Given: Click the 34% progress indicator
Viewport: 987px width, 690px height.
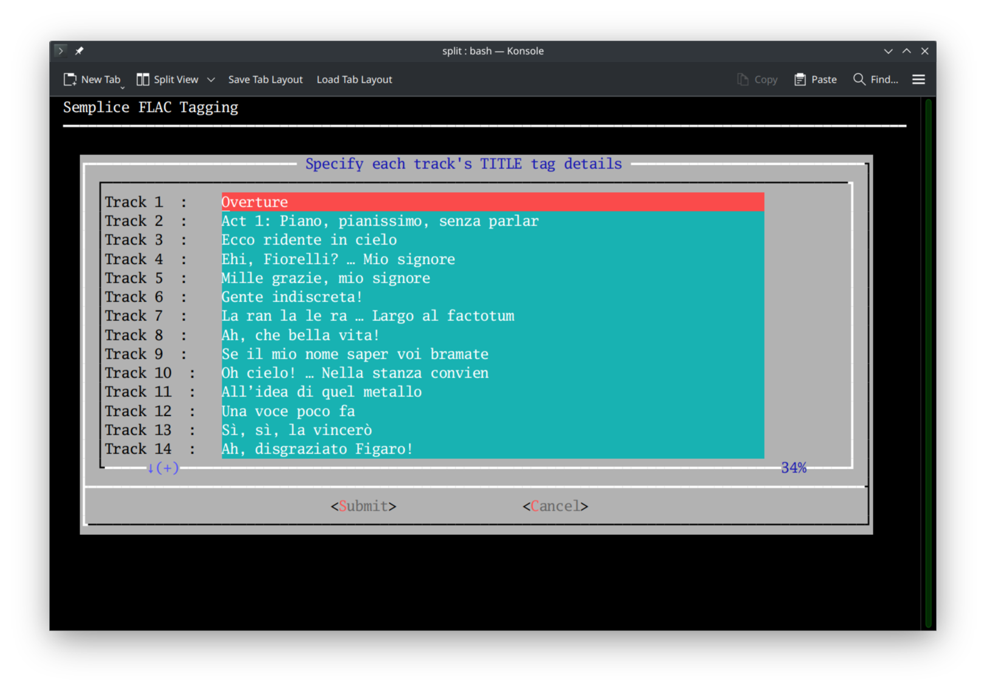Looking at the screenshot, I should (793, 467).
